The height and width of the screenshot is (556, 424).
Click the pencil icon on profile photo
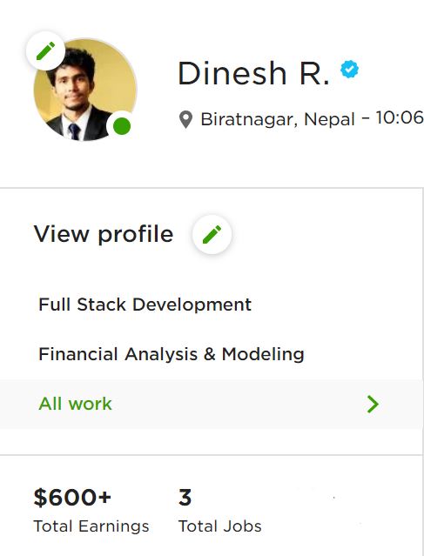[45, 50]
